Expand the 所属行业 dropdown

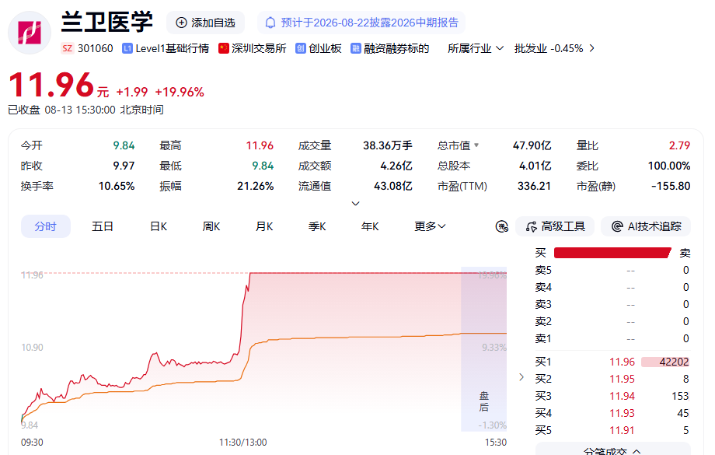pos(476,48)
